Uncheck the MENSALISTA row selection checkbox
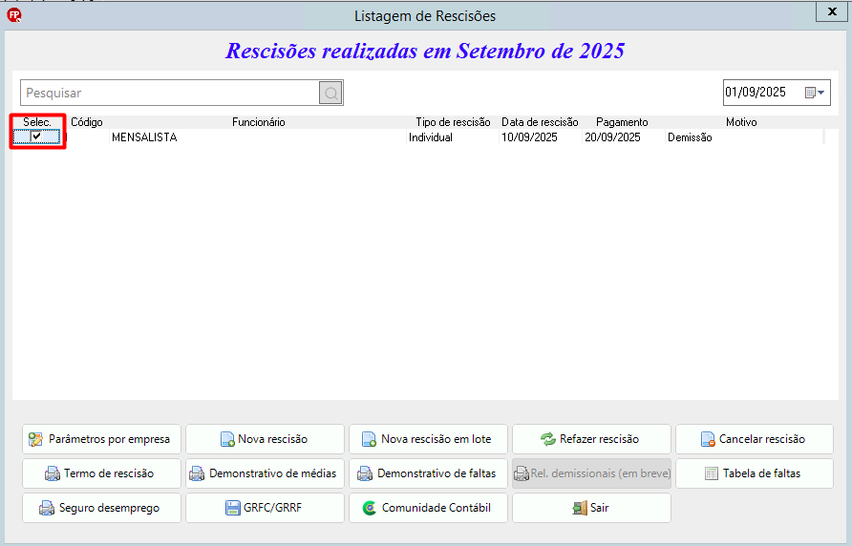 pos(36,136)
